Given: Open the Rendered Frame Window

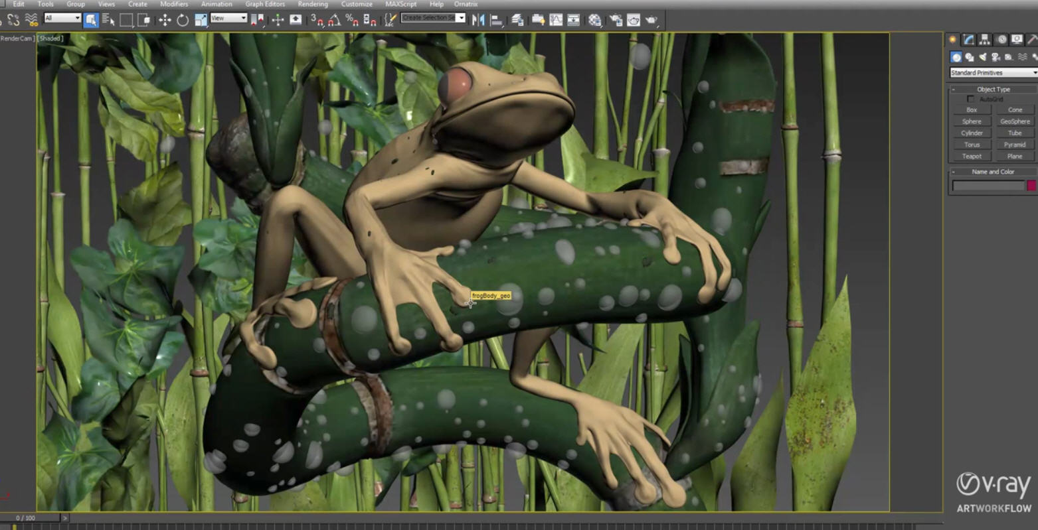Looking at the screenshot, I should coord(634,20).
